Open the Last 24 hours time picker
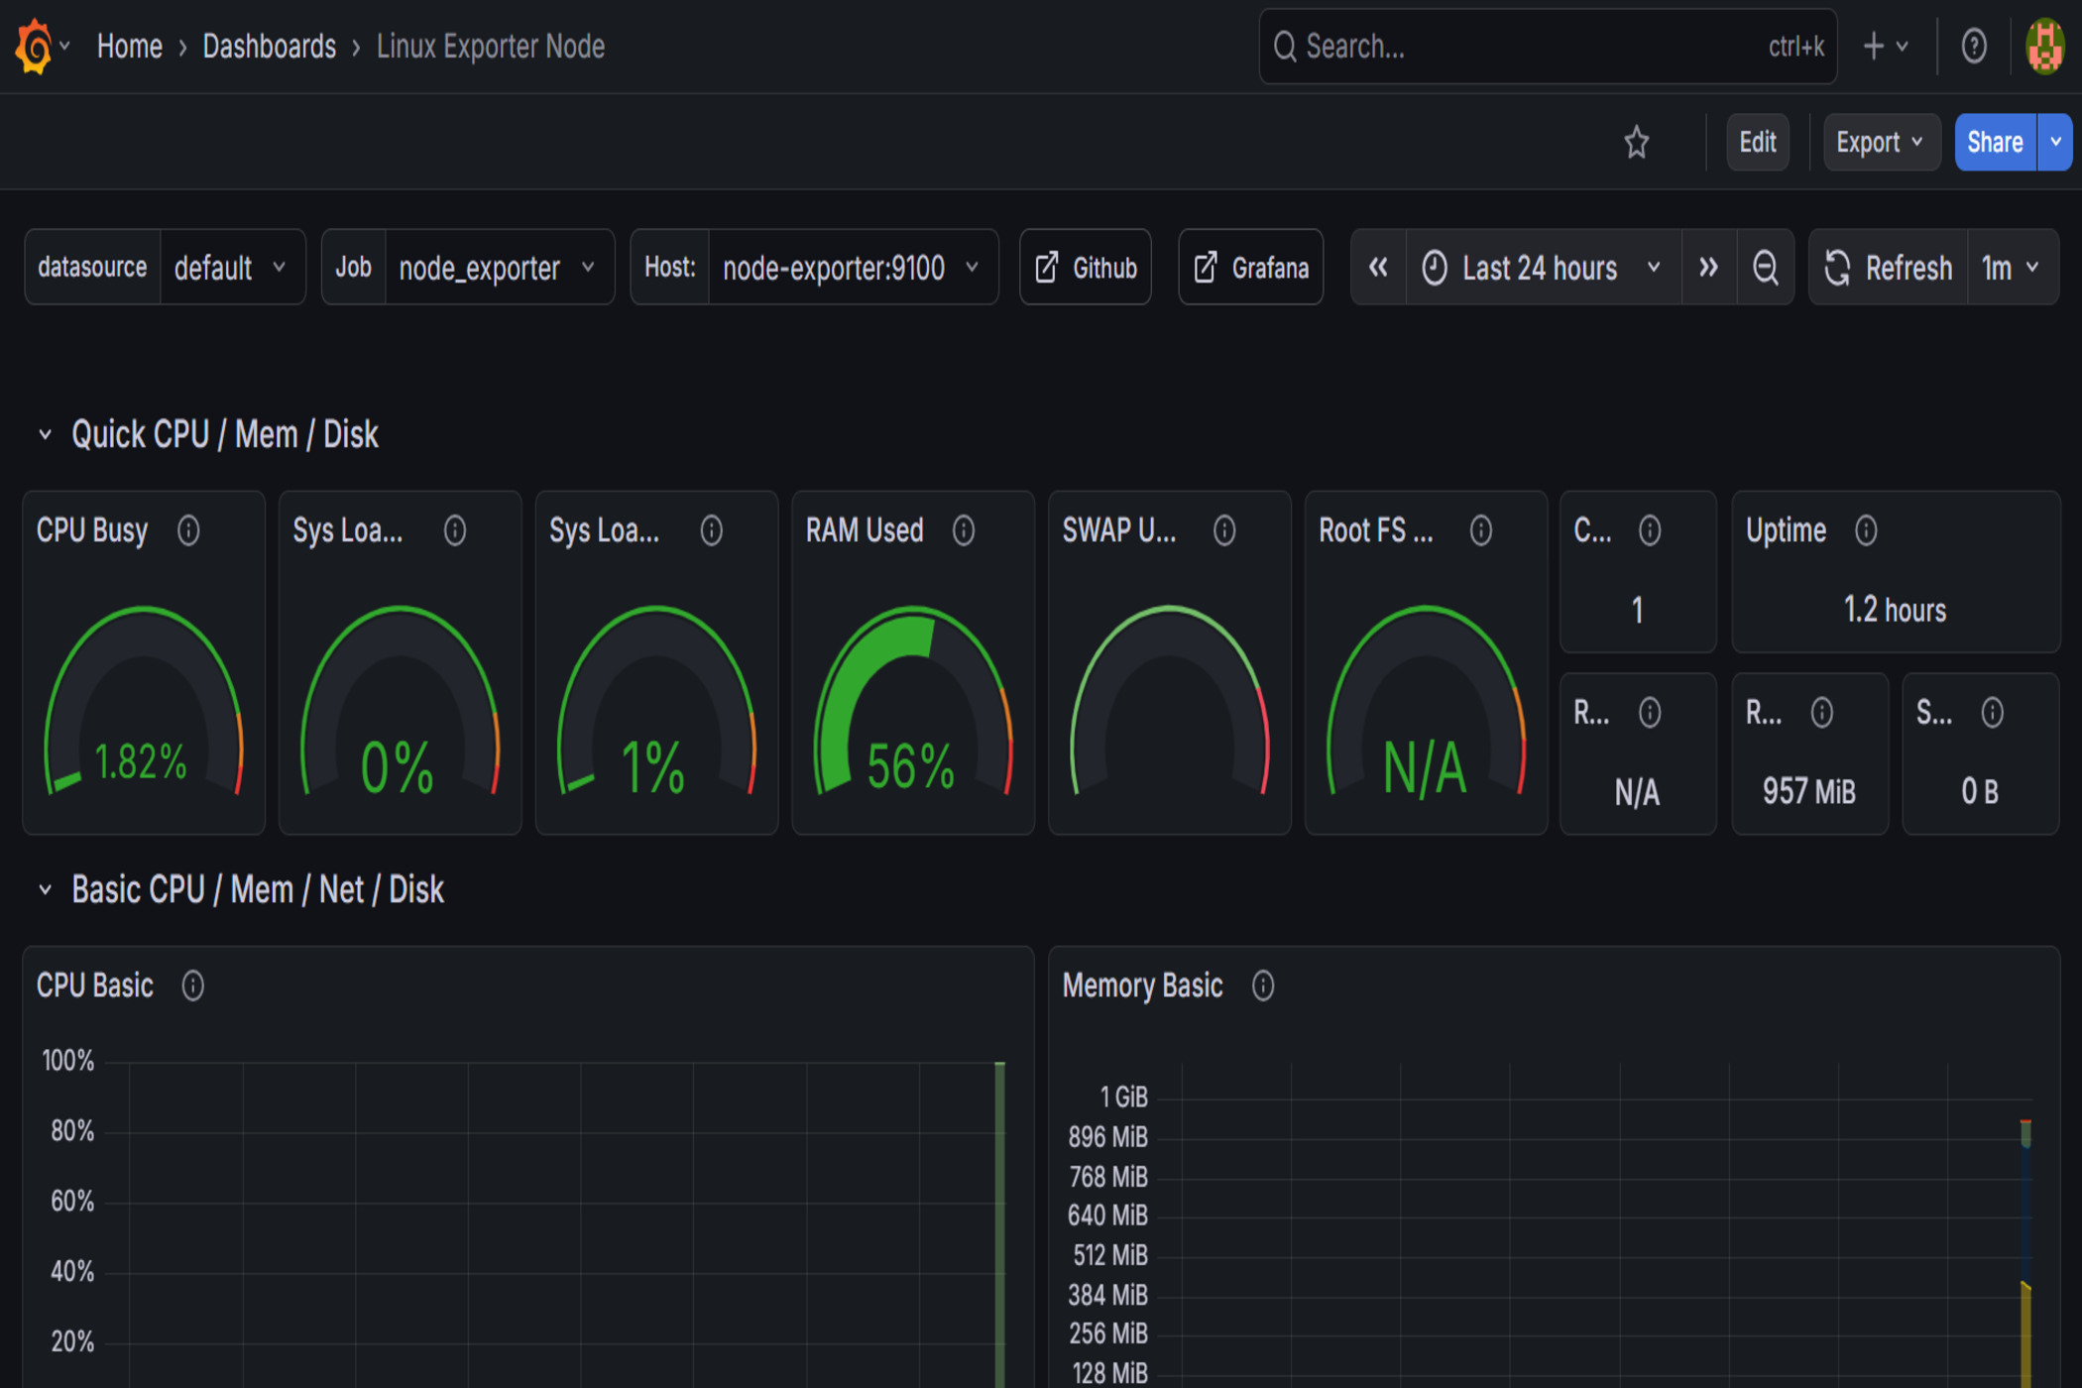The height and width of the screenshot is (1388, 2082). [1542, 268]
